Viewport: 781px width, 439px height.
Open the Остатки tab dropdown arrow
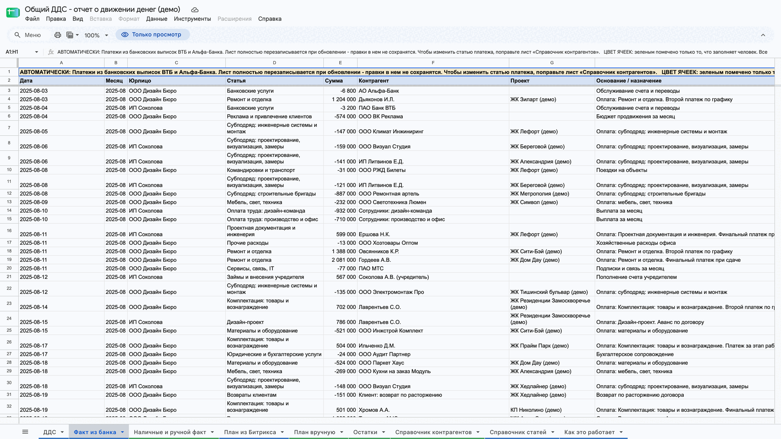(x=384, y=432)
